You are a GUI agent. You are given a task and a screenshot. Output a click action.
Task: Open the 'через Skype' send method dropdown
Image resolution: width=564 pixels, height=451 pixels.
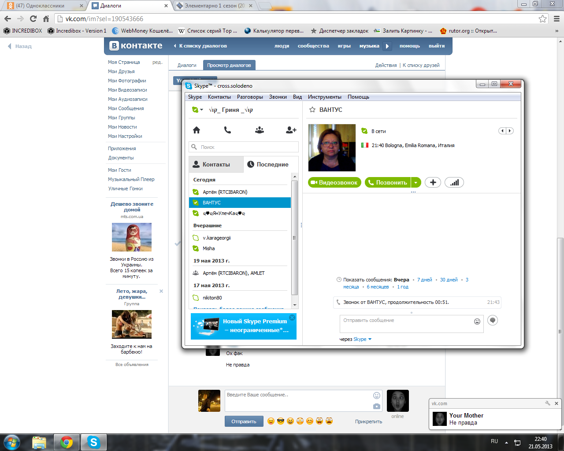tap(363, 339)
